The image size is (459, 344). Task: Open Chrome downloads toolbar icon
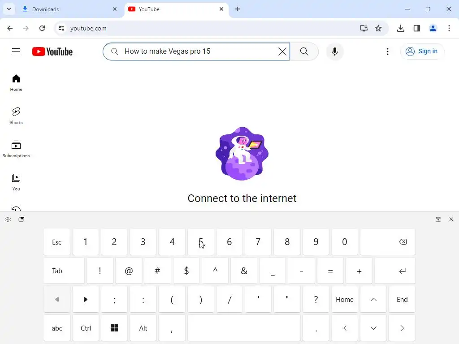[400, 28]
